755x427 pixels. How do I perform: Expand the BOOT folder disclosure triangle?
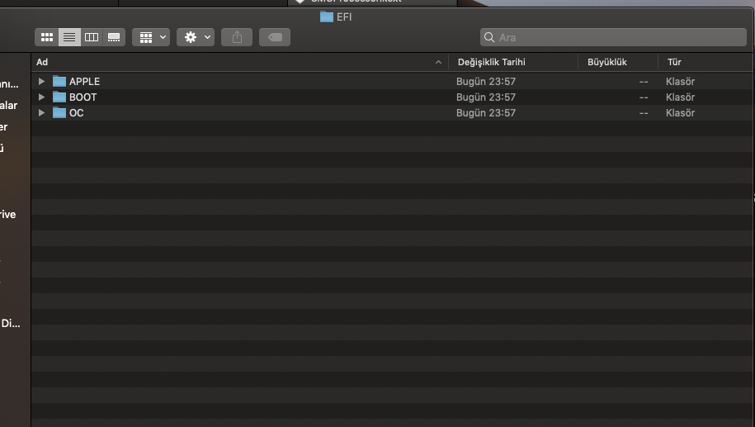tap(41, 97)
